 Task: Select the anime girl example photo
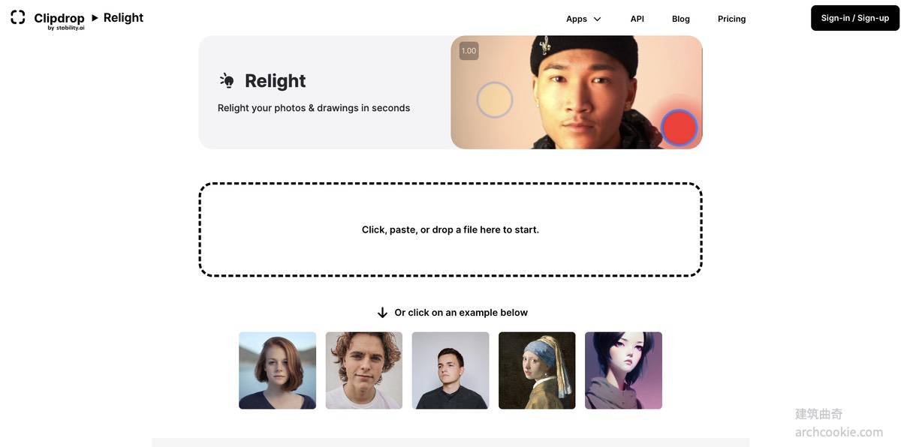623,370
